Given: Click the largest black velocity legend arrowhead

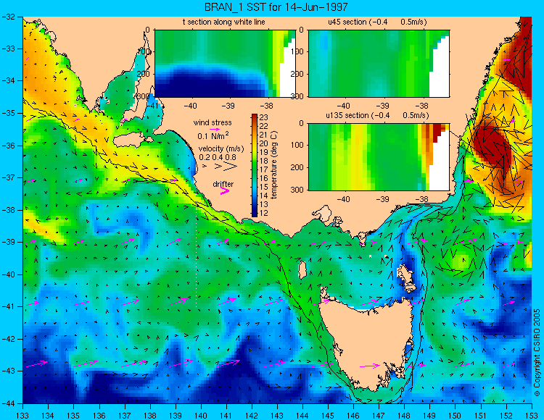Looking at the screenshot, I should pyautogui.click(x=231, y=167).
